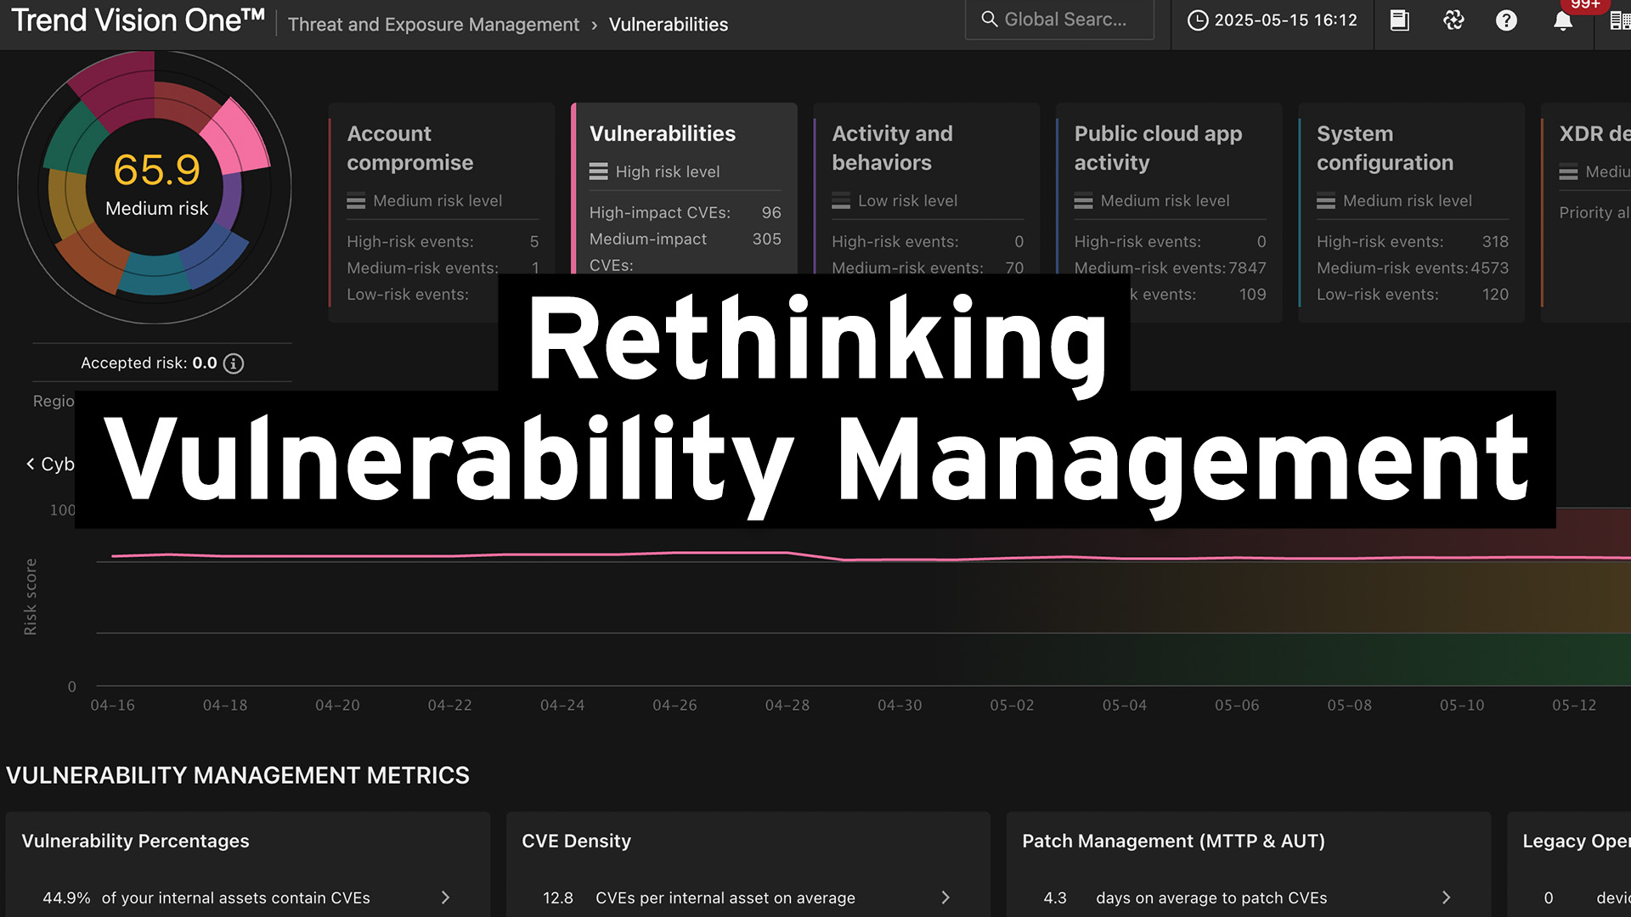
Task: Click Account compromise High-risk events 5
Action: coord(534,241)
